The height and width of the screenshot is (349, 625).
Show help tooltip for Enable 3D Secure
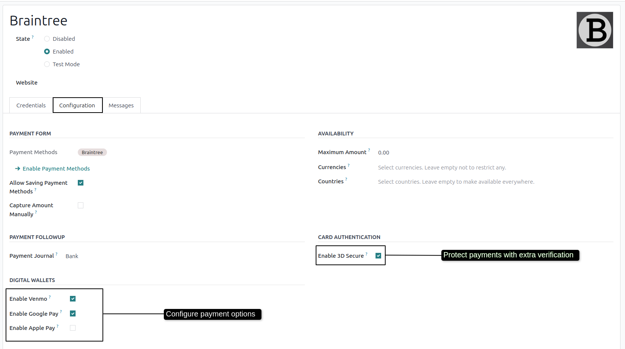point(367,254)
